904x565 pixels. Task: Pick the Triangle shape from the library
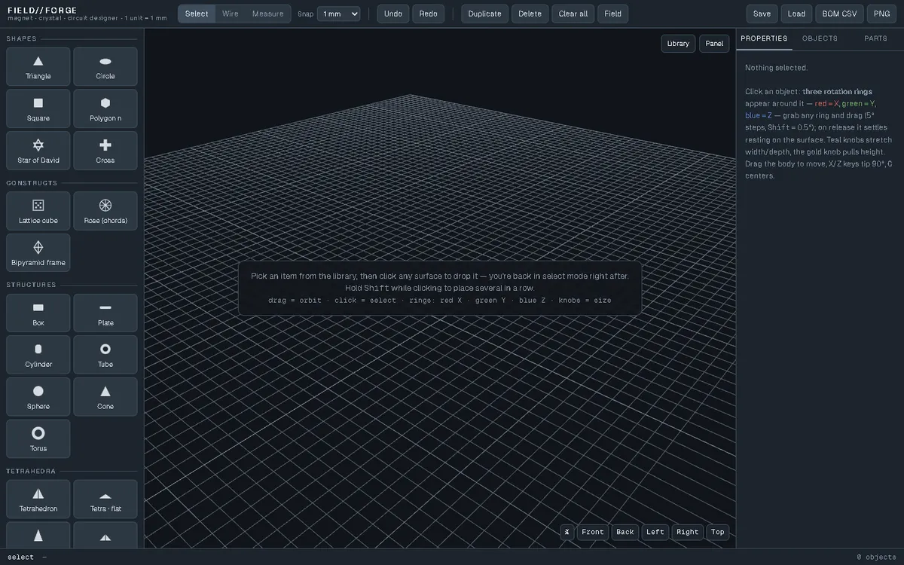point(38,67)
